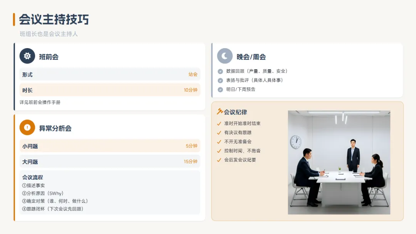The width and height of the screenshot is (416, 234).
Task: Click the value 15分钟
Action: point(191,162)
